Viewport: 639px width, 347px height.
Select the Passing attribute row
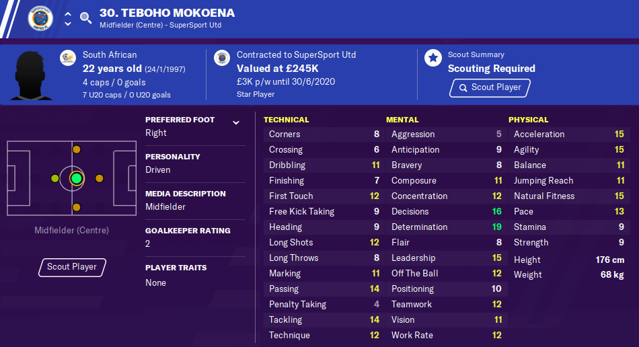click(x=324, y=288)
